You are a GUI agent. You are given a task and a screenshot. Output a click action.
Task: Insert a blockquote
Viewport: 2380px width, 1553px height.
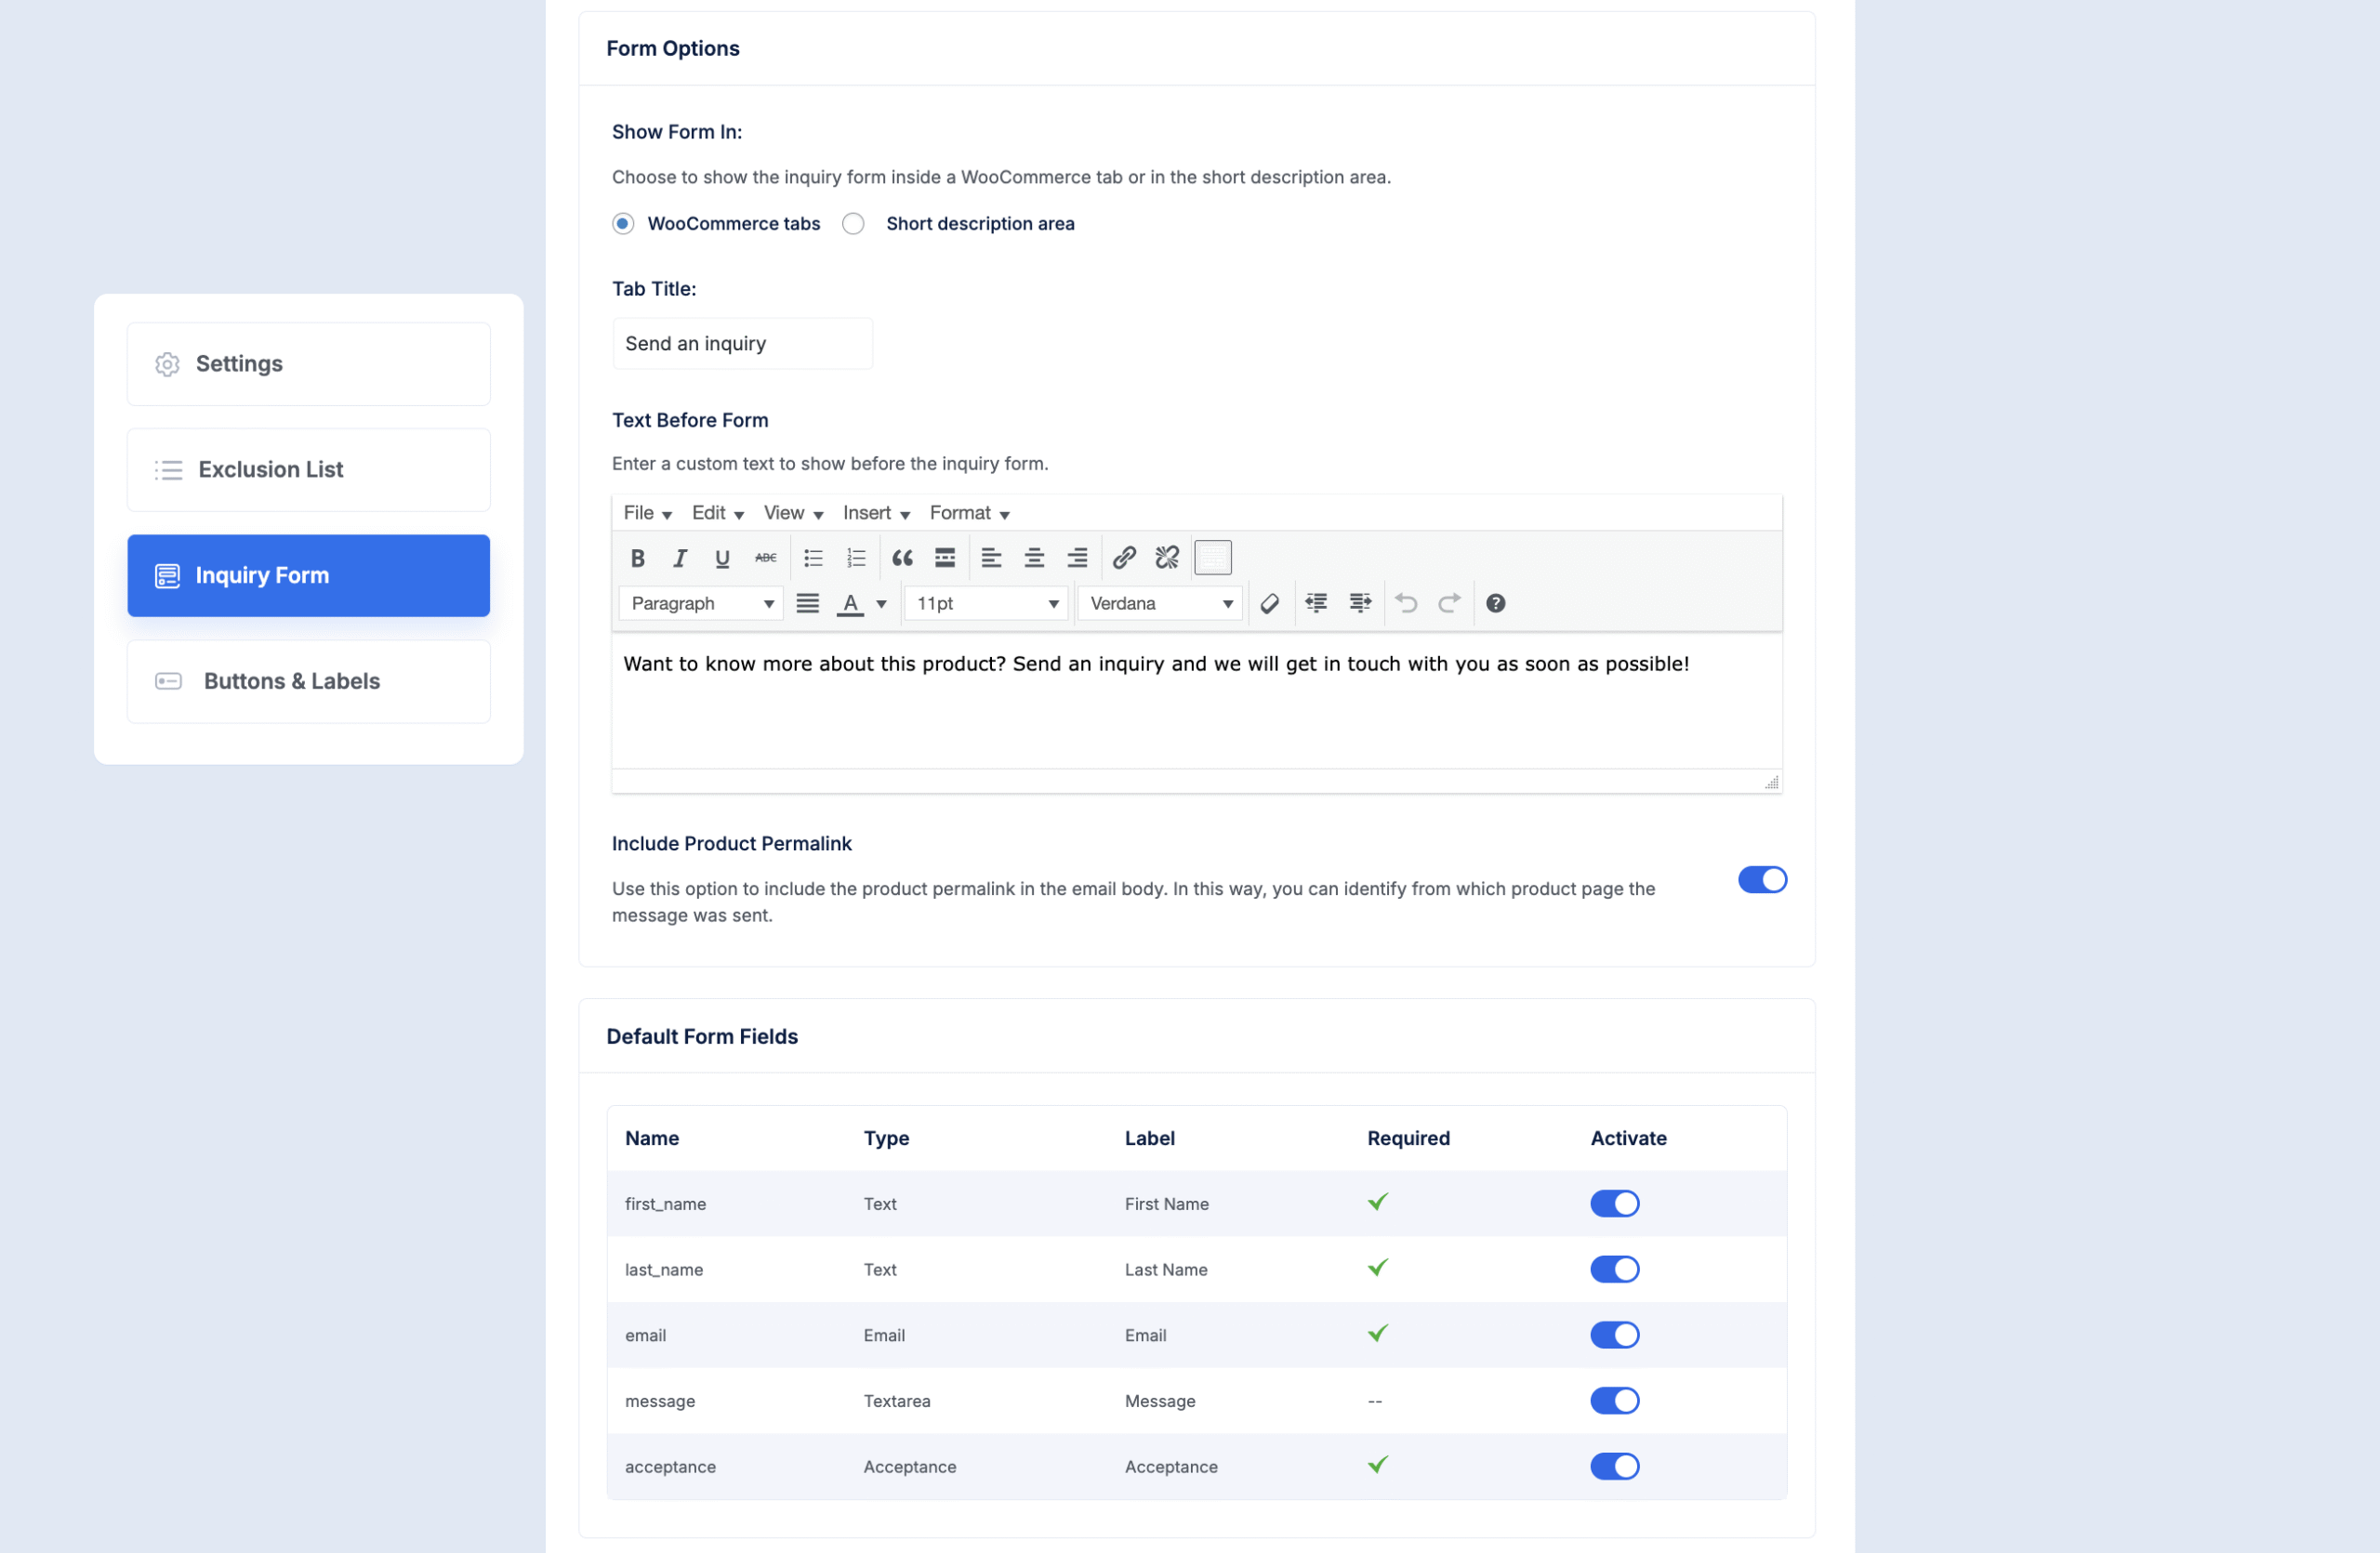click(x=902, y=558)
